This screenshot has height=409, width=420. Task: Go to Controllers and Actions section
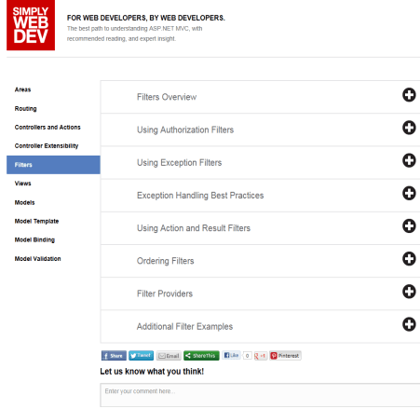click(x=47, y=128)
